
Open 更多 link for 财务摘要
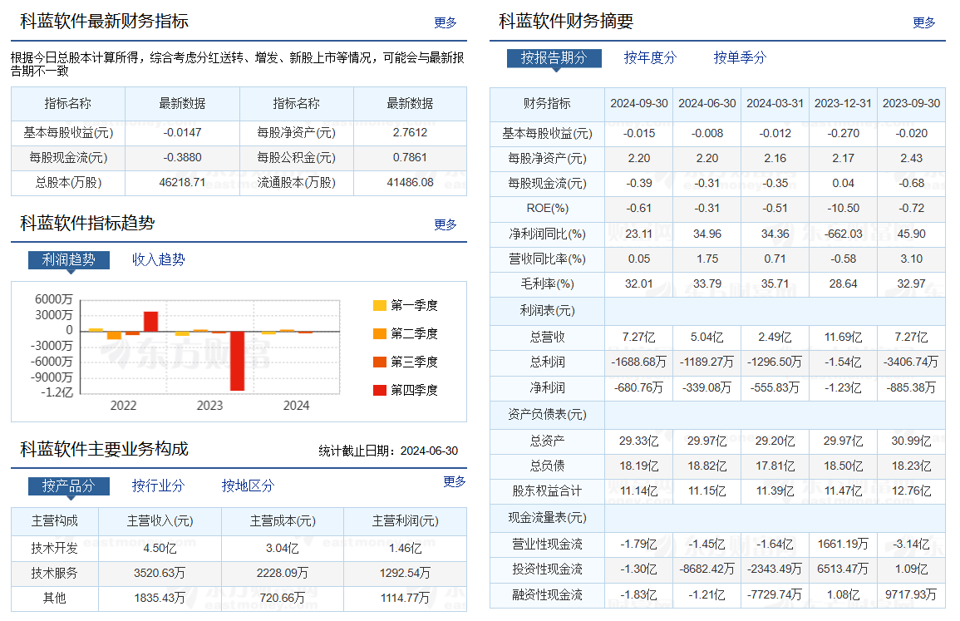pos(924,22)
